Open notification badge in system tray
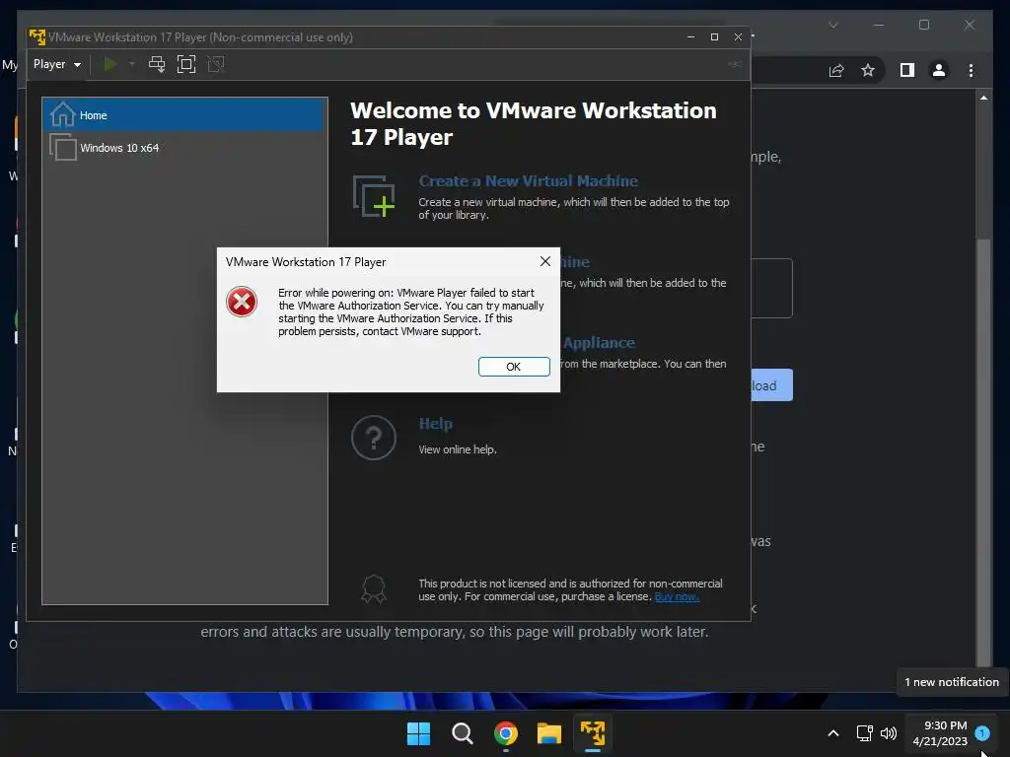This screenshot has width=1010, height=757. (x=982, y=733)
